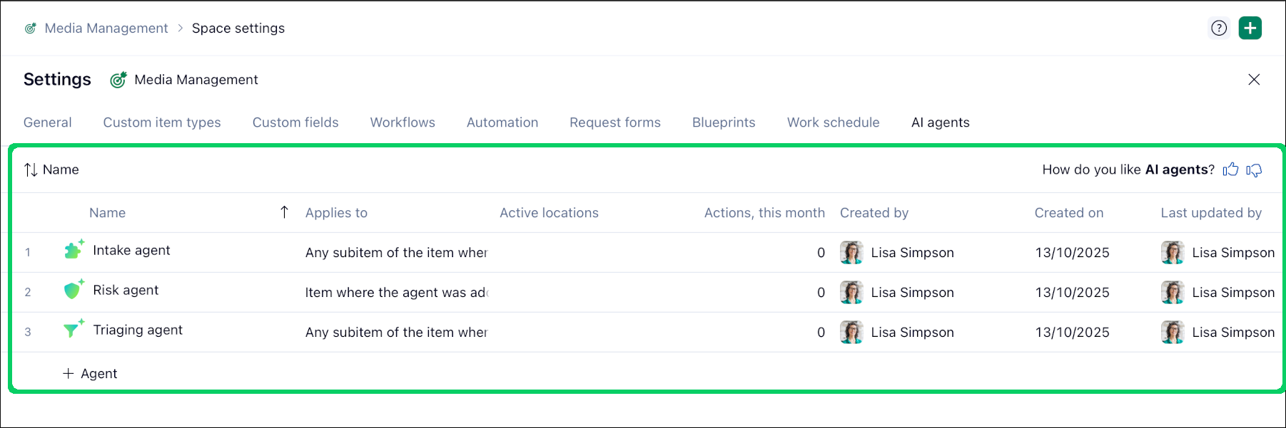The image size is (1286, 428).
Task: Open the Workflows tab
Action: pyautogui.click(x=402, y=122)
